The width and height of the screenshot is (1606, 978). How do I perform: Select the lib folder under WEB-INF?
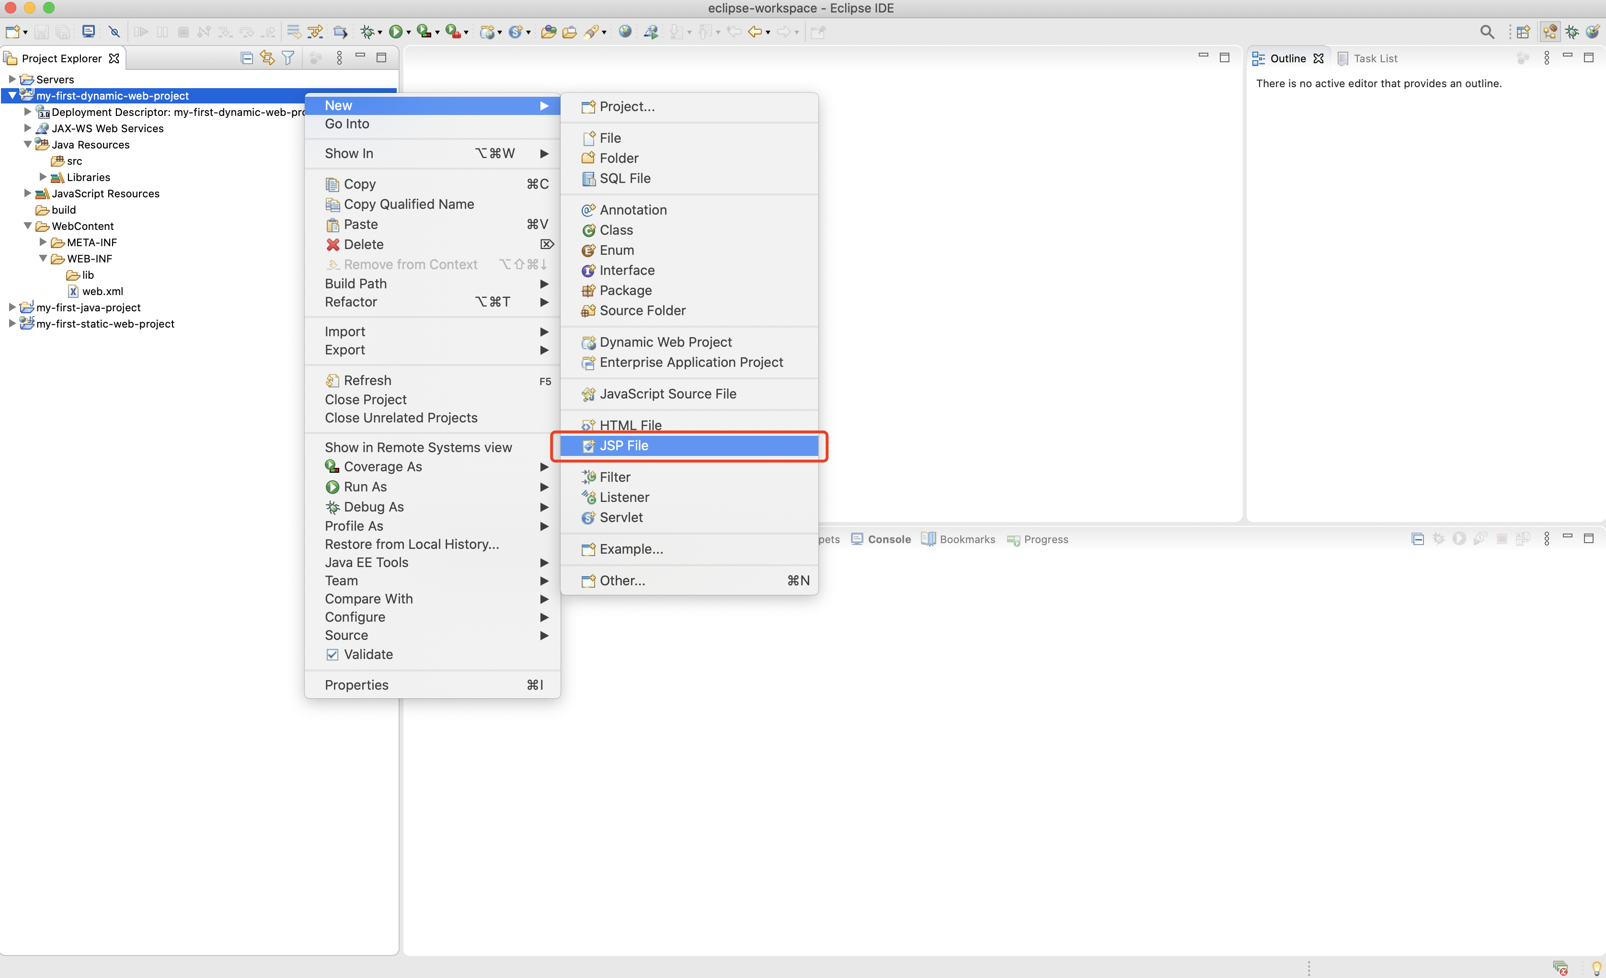click(88, 274)
